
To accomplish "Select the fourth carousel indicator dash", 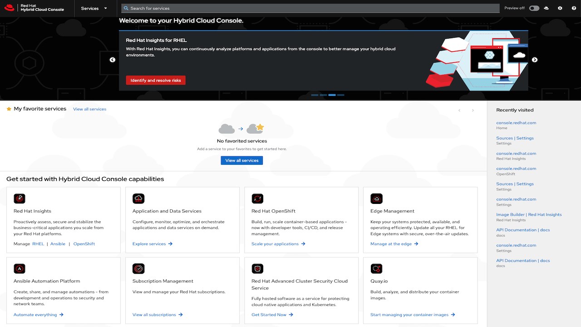I will [341, 95].
